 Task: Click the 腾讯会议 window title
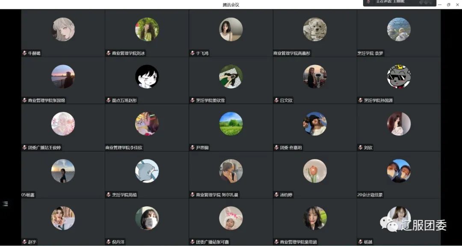pos(231,5)
